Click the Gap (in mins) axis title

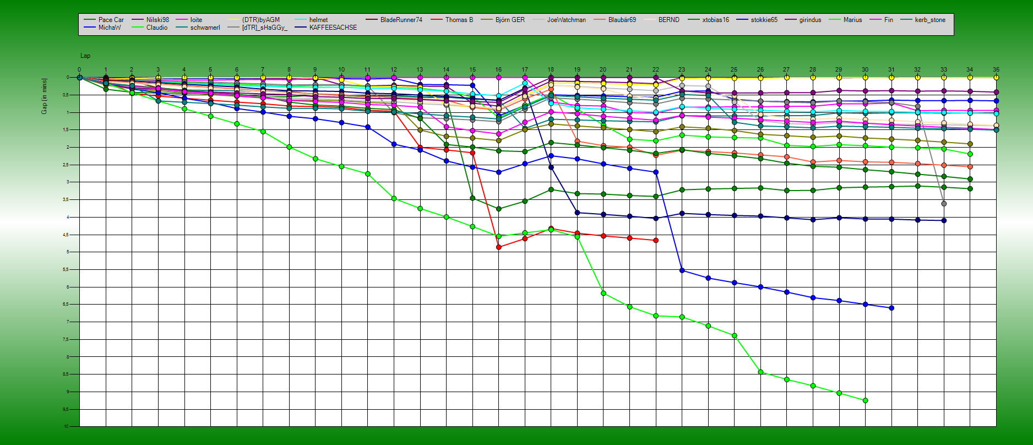pos(44,96)
